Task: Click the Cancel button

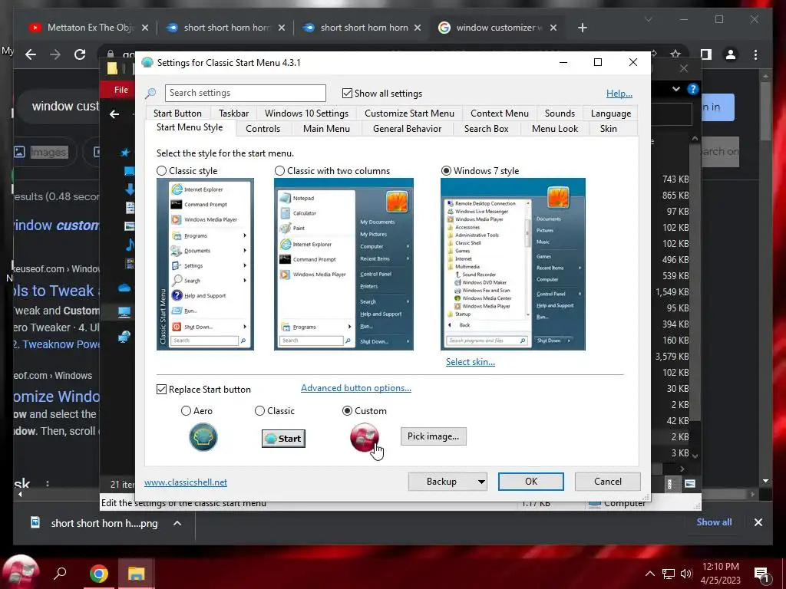Action: tap(608, 482)
